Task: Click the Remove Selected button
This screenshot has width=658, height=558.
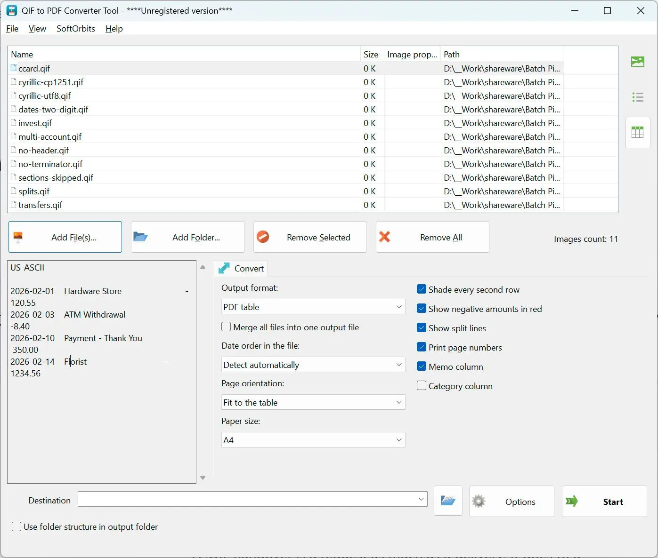Action: (310, 237)
